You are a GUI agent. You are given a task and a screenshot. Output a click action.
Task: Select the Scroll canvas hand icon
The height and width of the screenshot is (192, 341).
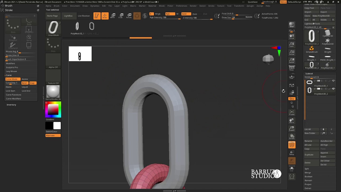291,37
